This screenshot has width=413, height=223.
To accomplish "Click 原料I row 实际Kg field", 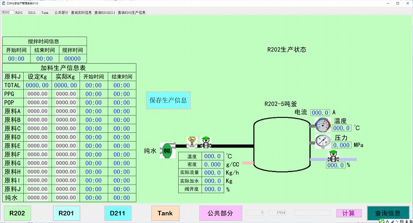I will [x=66, y=180].
